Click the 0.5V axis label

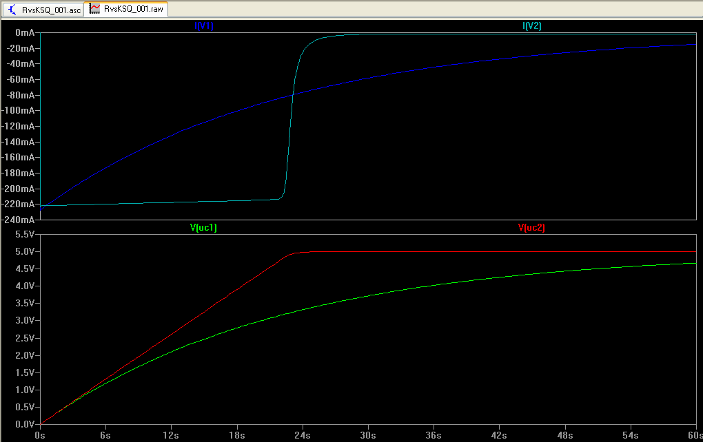(25, 407)
